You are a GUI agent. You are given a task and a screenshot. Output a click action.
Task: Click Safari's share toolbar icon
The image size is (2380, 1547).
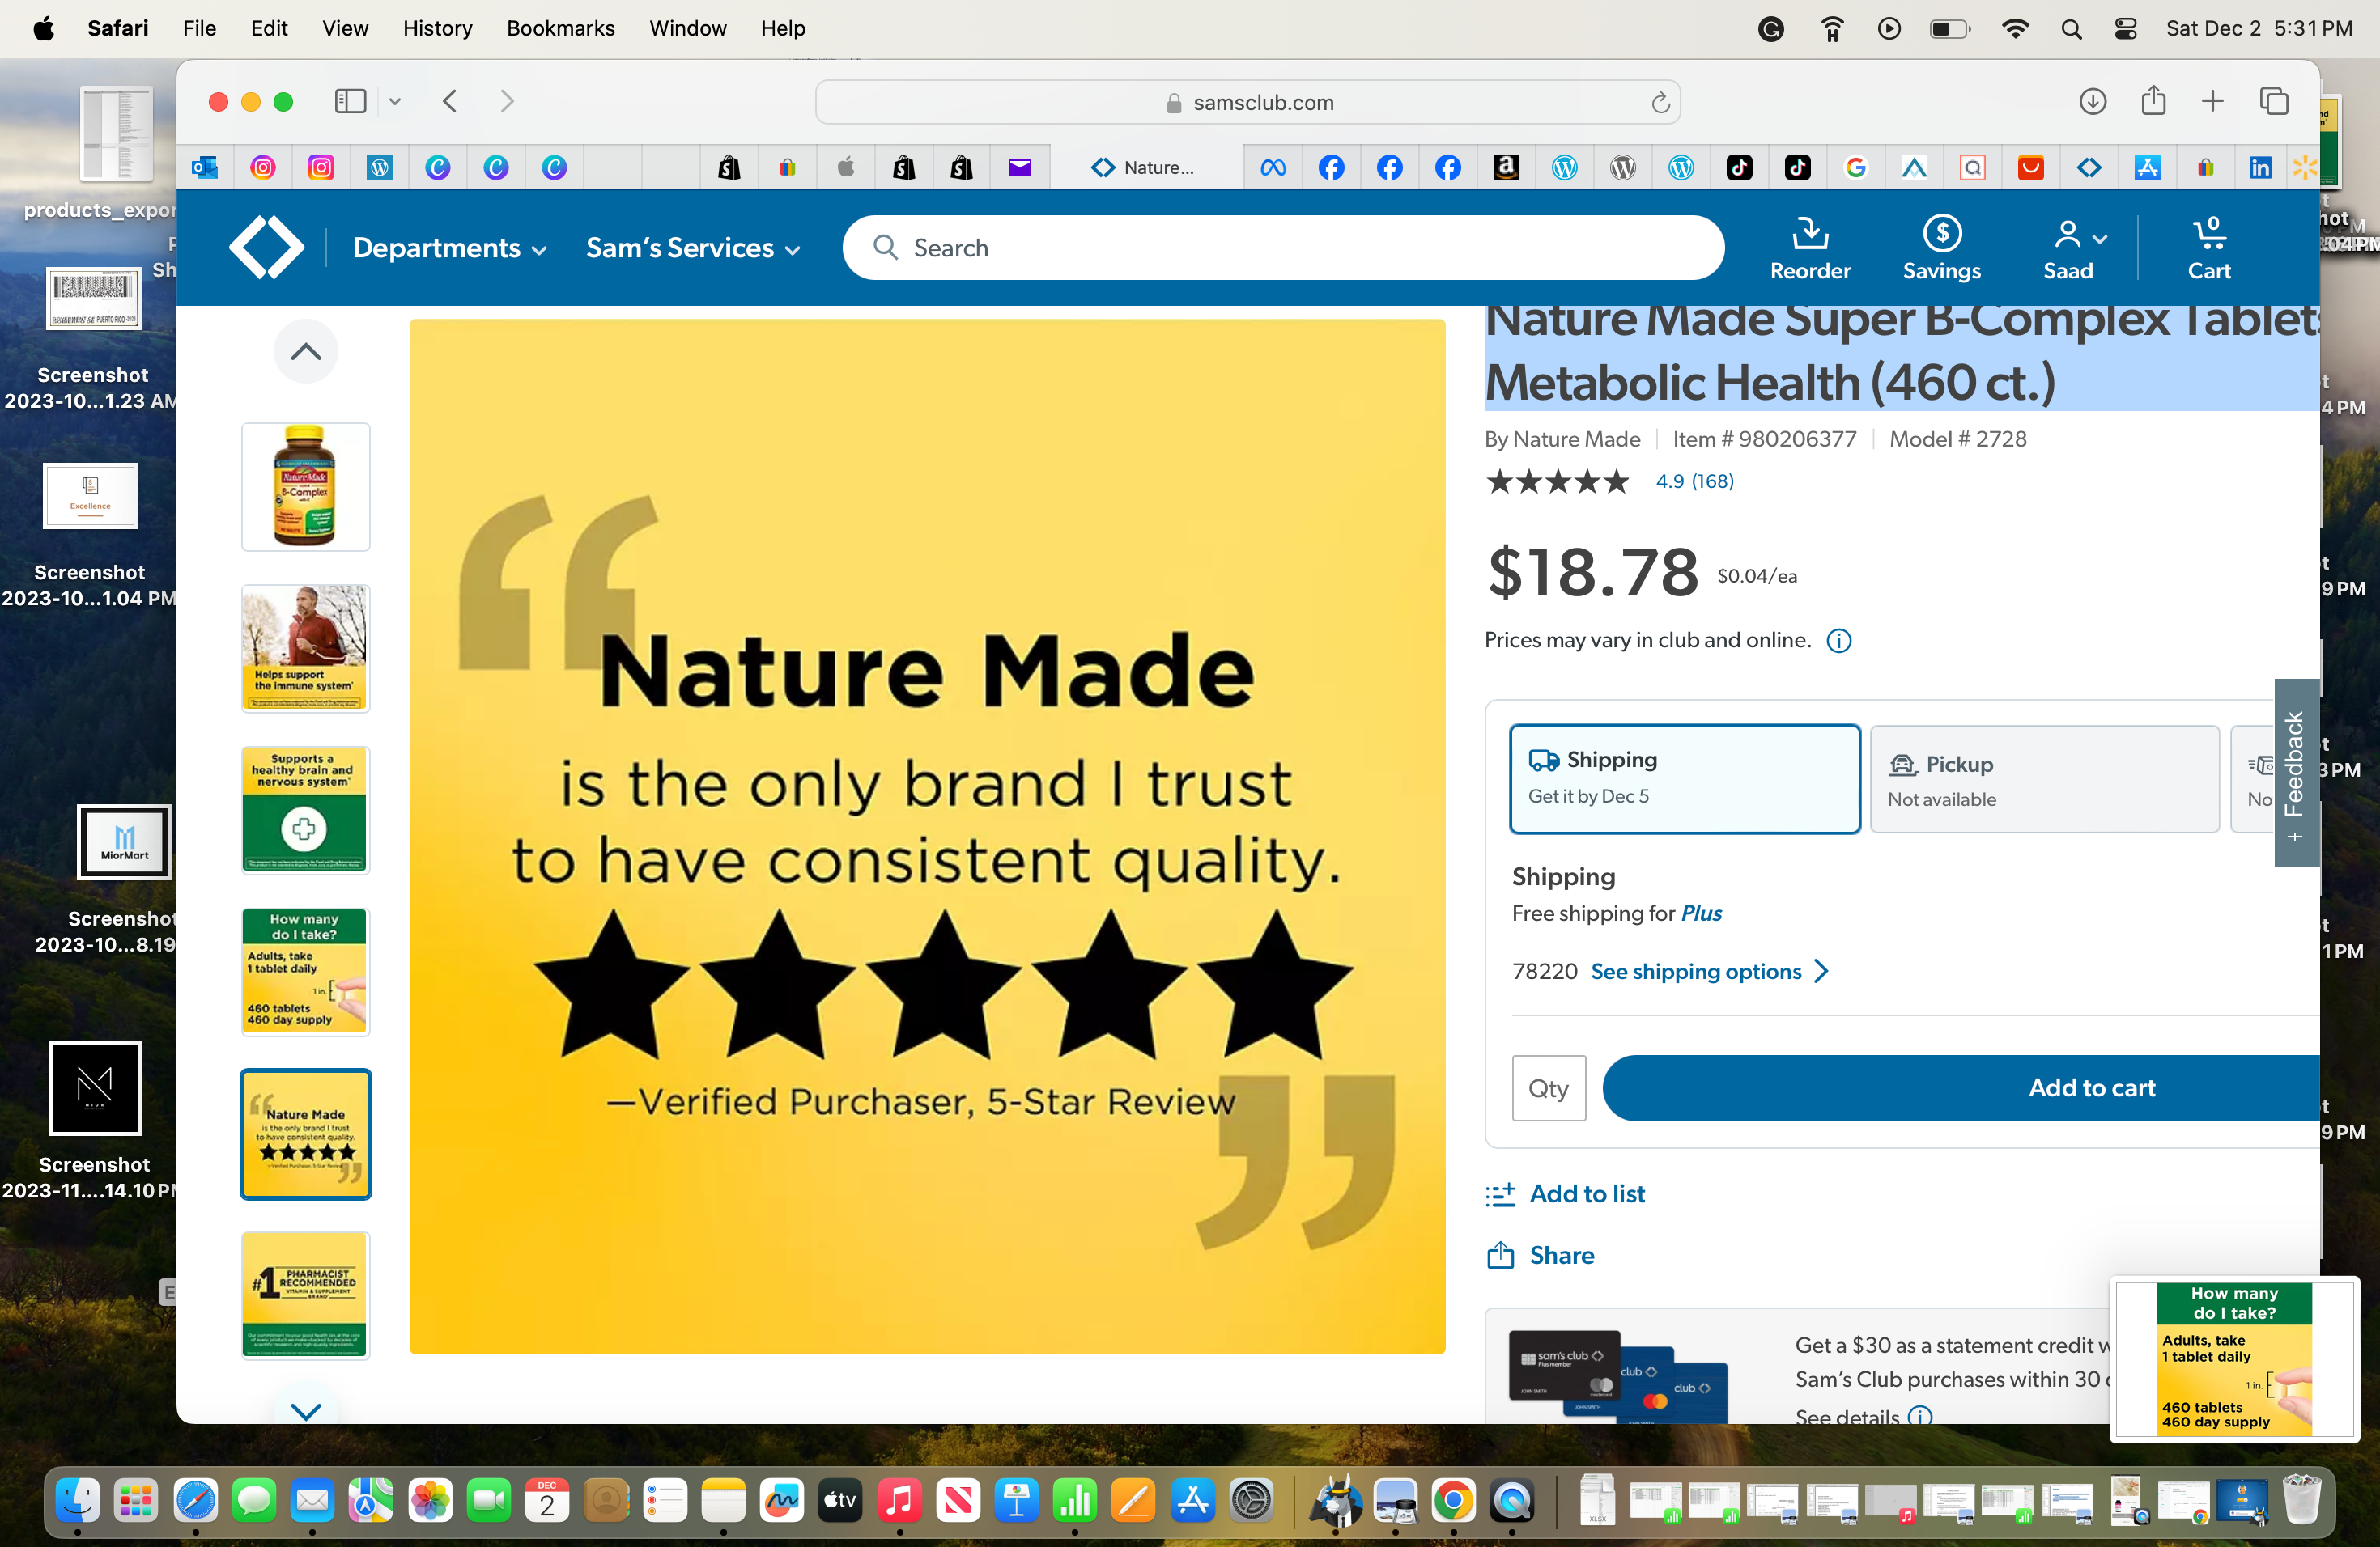point(2153,100)
